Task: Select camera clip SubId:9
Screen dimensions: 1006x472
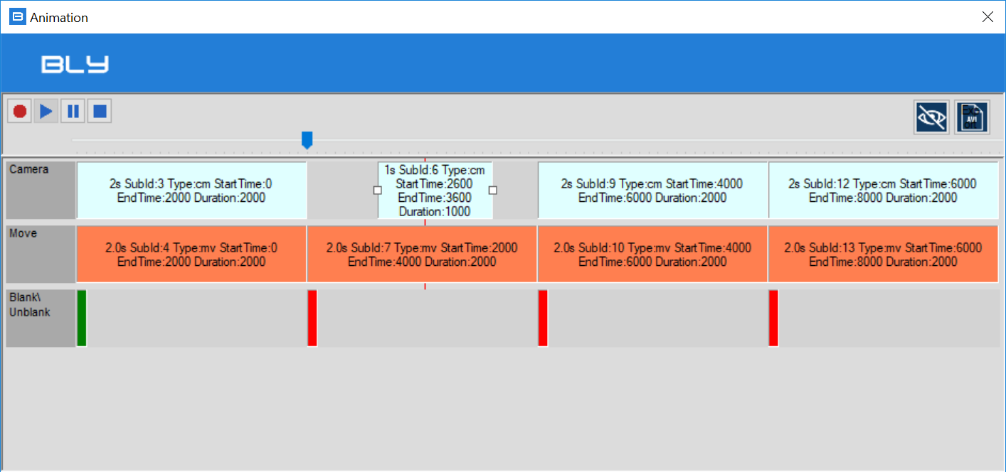Action: (x=652, y=191)
